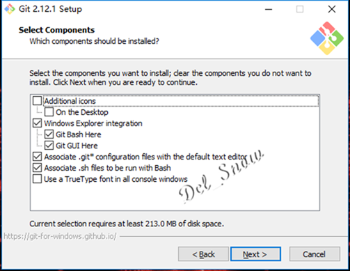Check the On the Desktop option
The width and height of the screenshot is (350, 271).
point(49,112)
